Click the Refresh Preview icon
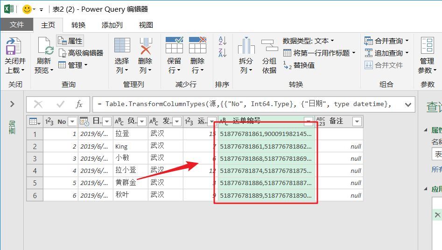The height and width of the screenshot is (250, 442). click(45, 46)
